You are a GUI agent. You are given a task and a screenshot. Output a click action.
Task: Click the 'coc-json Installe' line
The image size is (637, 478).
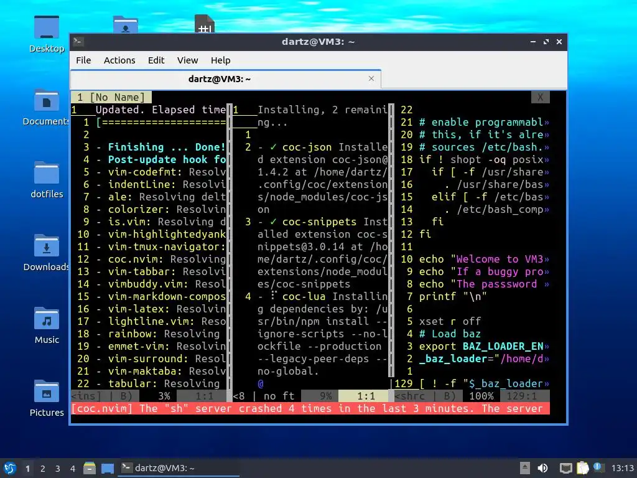(x=323, y=147)
